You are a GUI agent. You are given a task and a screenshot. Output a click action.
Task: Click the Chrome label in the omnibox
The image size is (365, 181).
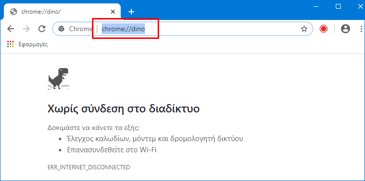click(x=81, y=29)
